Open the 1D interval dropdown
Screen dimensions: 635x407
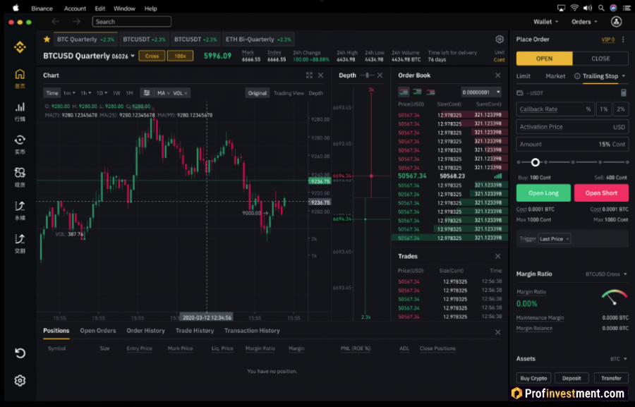point(102,93)
